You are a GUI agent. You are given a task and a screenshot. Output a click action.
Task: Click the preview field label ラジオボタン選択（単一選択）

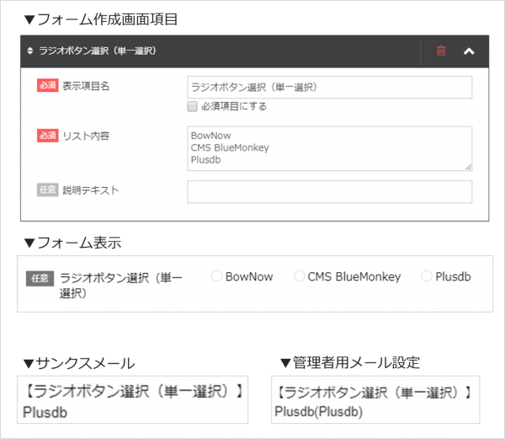pyautogui.click(x=121, y=285)
